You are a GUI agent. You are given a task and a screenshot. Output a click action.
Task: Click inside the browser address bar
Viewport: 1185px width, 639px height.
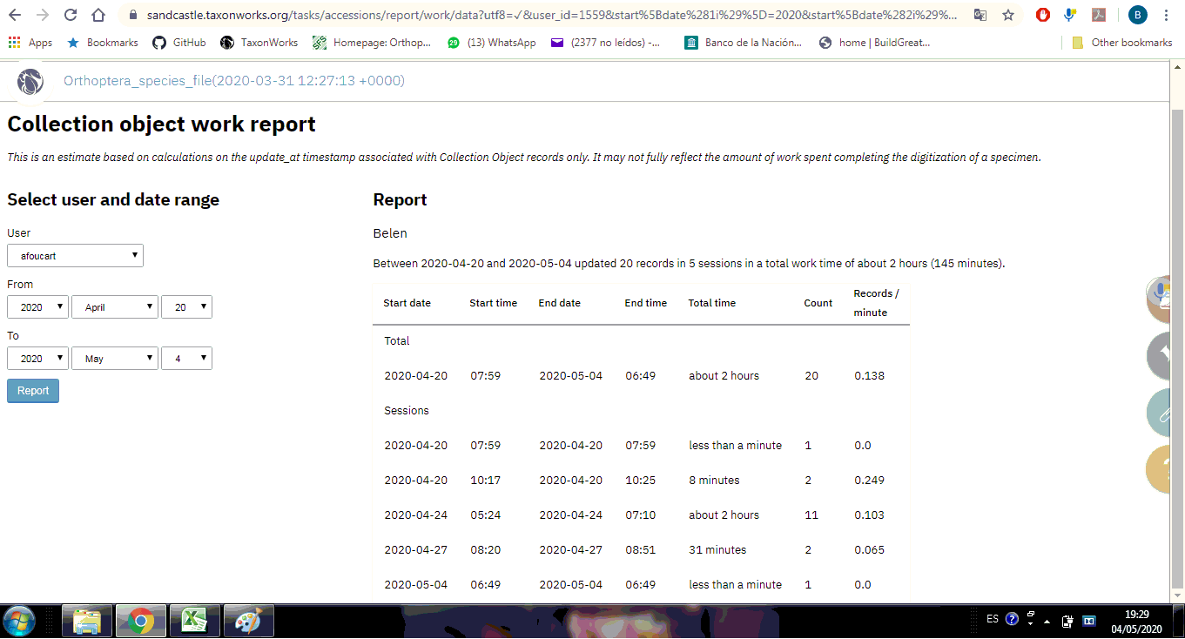pyautogui.click(x=522, y=15)
